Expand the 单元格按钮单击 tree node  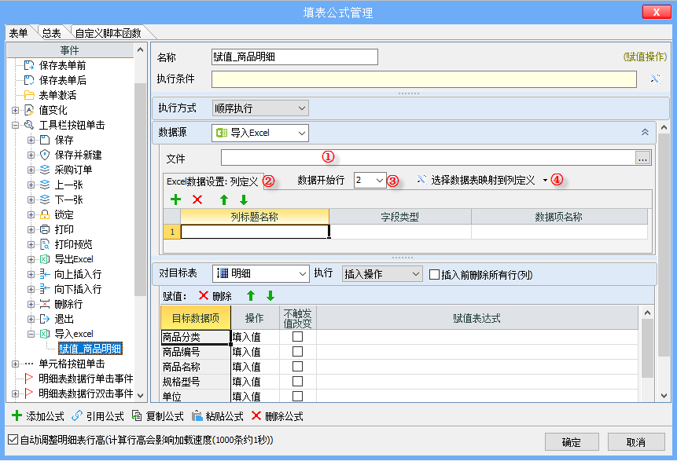pyautogui.click(x=16, y=364)
